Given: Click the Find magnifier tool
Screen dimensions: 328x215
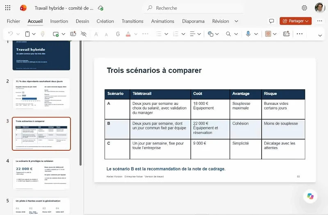Looking at the screenshot, I should [x=228, y=34].
